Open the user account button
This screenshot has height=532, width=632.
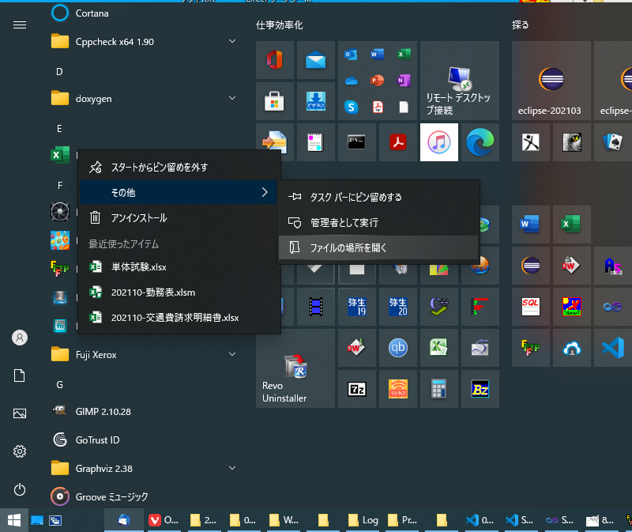(20, 338)
